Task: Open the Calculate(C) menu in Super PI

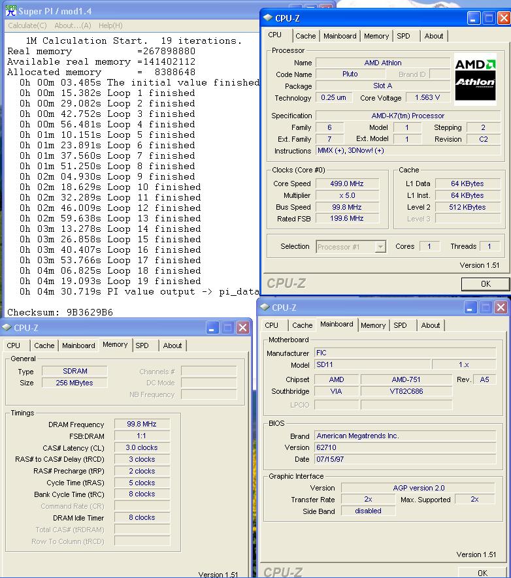Action: pos(27,25)
